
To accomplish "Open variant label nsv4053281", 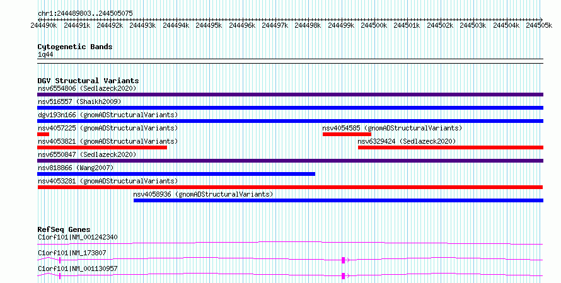I will [x=108, y=181].
